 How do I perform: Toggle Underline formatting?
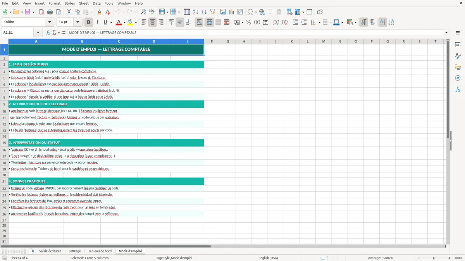pyautogui.click(x=105, y=22)
